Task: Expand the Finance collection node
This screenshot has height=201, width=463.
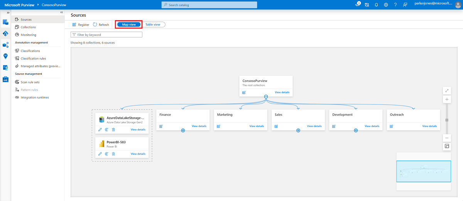Action: click(x=183, y=130)
